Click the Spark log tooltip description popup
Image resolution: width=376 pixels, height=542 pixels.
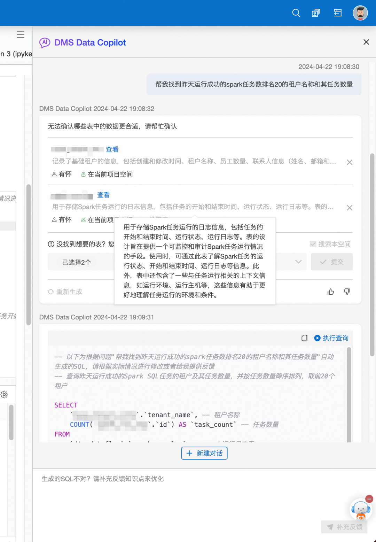click(x=195, y=261)
